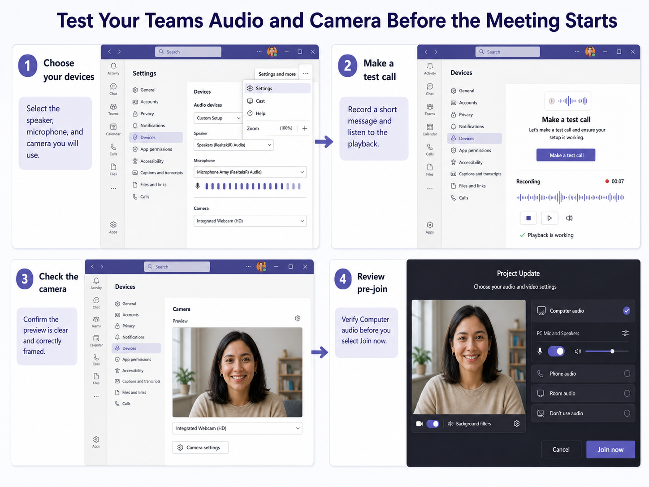Select Don't use audio option
This screenshot has width=649, height=487.
583,413
